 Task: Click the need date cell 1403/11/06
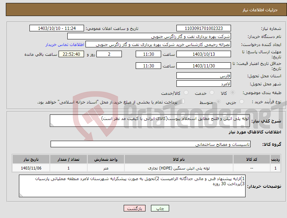point(31,168)
